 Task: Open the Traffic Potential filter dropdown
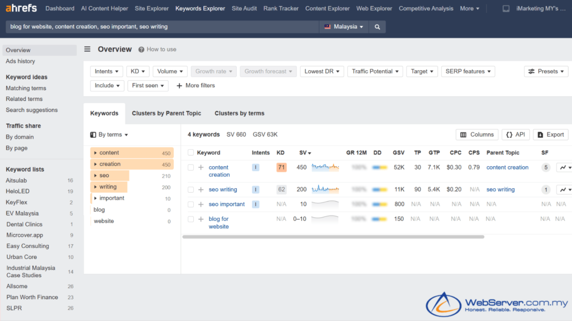click(x=375, y=71)
